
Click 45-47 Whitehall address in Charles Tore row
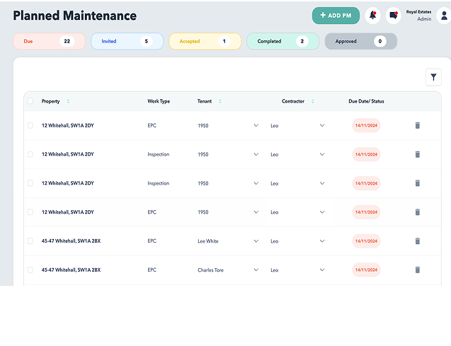click(71, 270)
